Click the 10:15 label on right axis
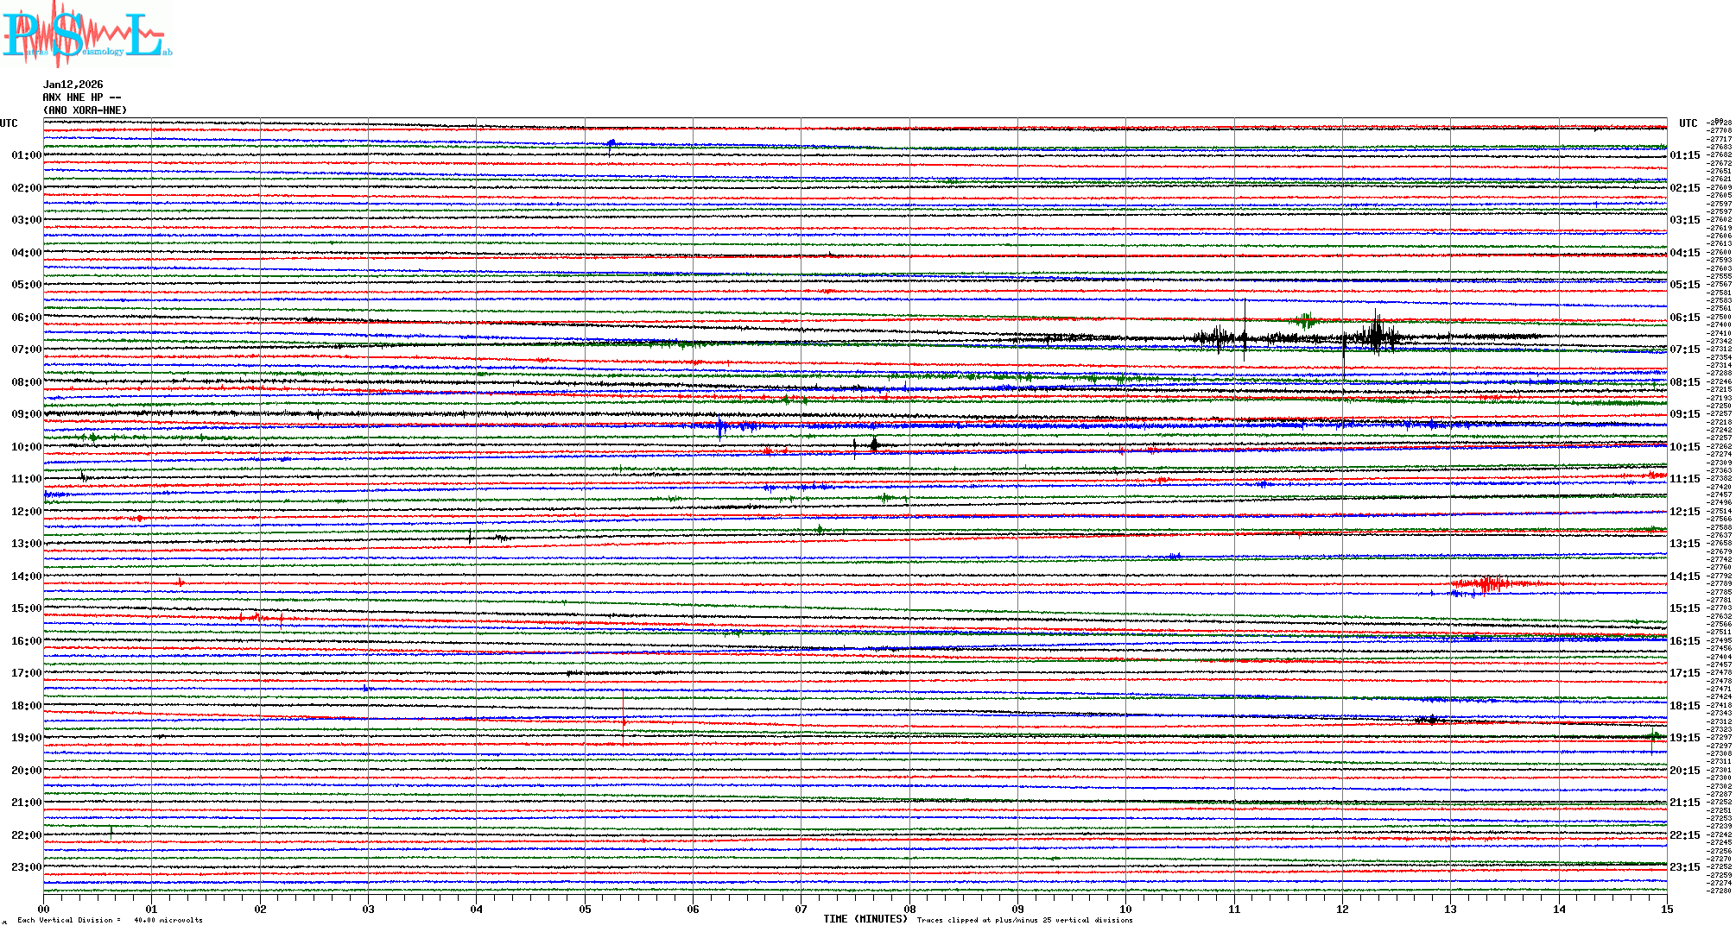1736x932 pixels. (1684, 447)
